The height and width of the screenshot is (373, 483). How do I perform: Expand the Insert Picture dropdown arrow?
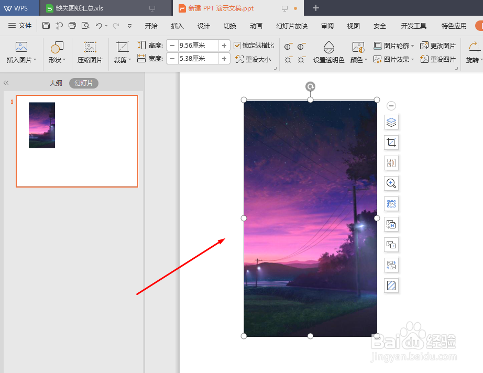35,60
